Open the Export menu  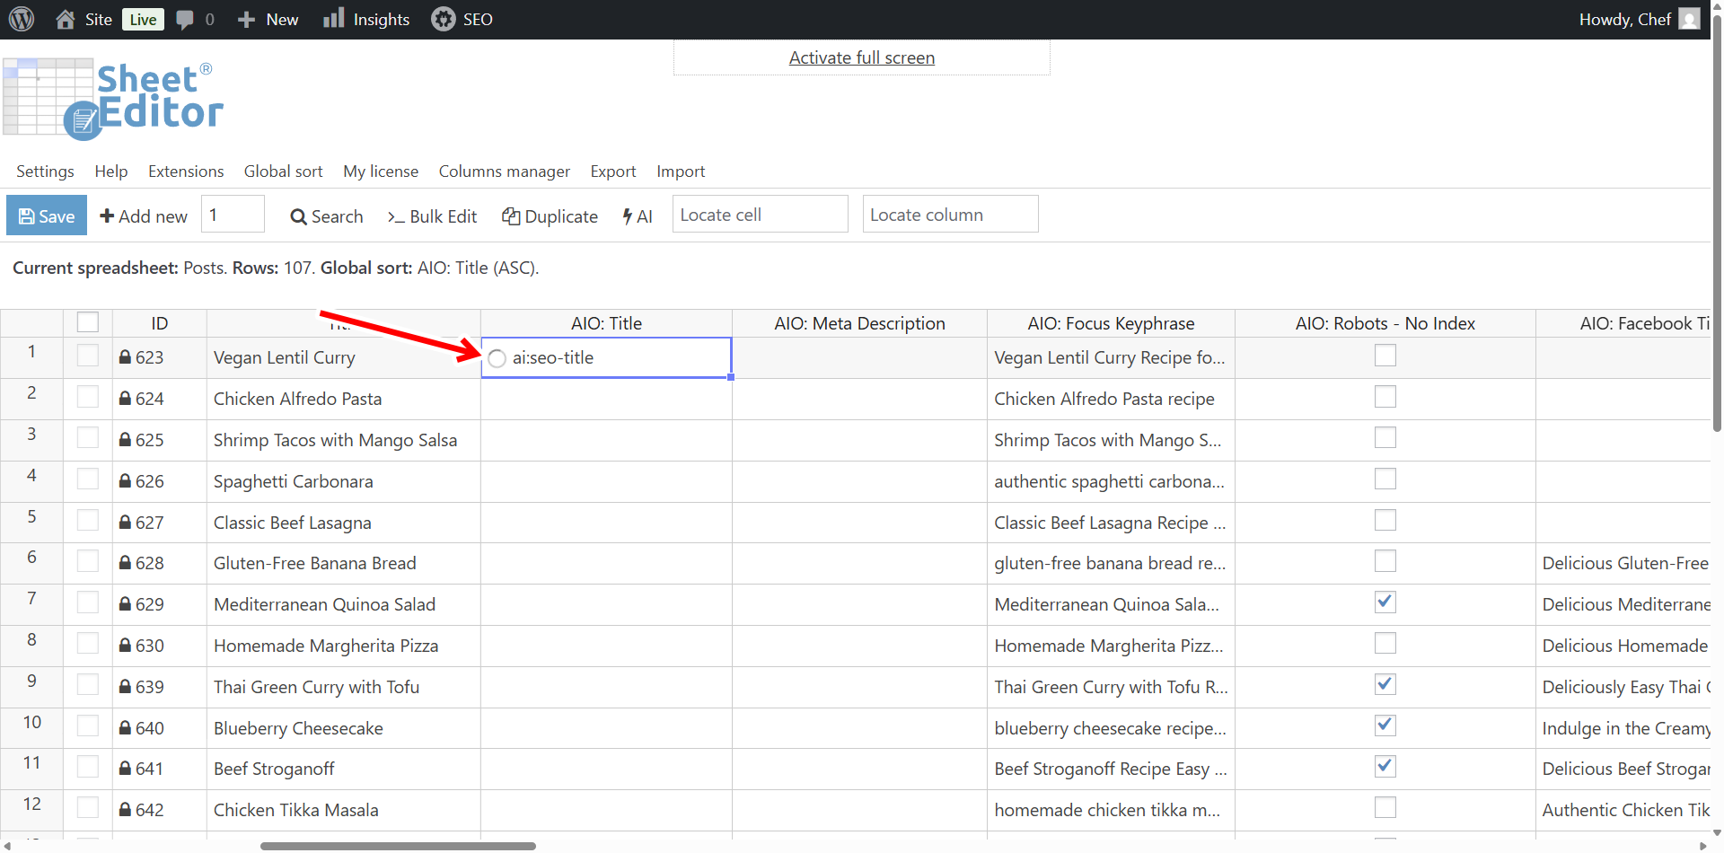(x=612, y=171)
